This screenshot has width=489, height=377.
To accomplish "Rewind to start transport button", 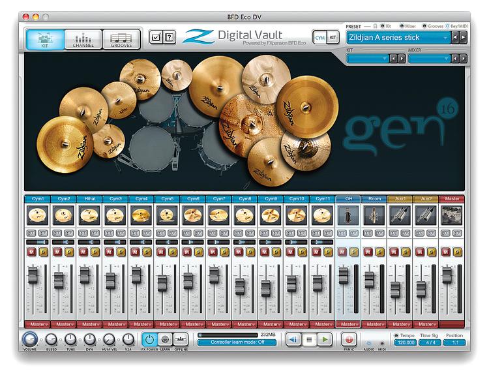I will tap(293, 339).
